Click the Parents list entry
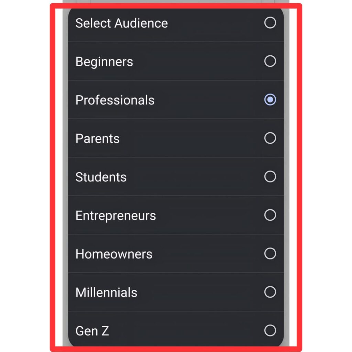 (97, 139)
